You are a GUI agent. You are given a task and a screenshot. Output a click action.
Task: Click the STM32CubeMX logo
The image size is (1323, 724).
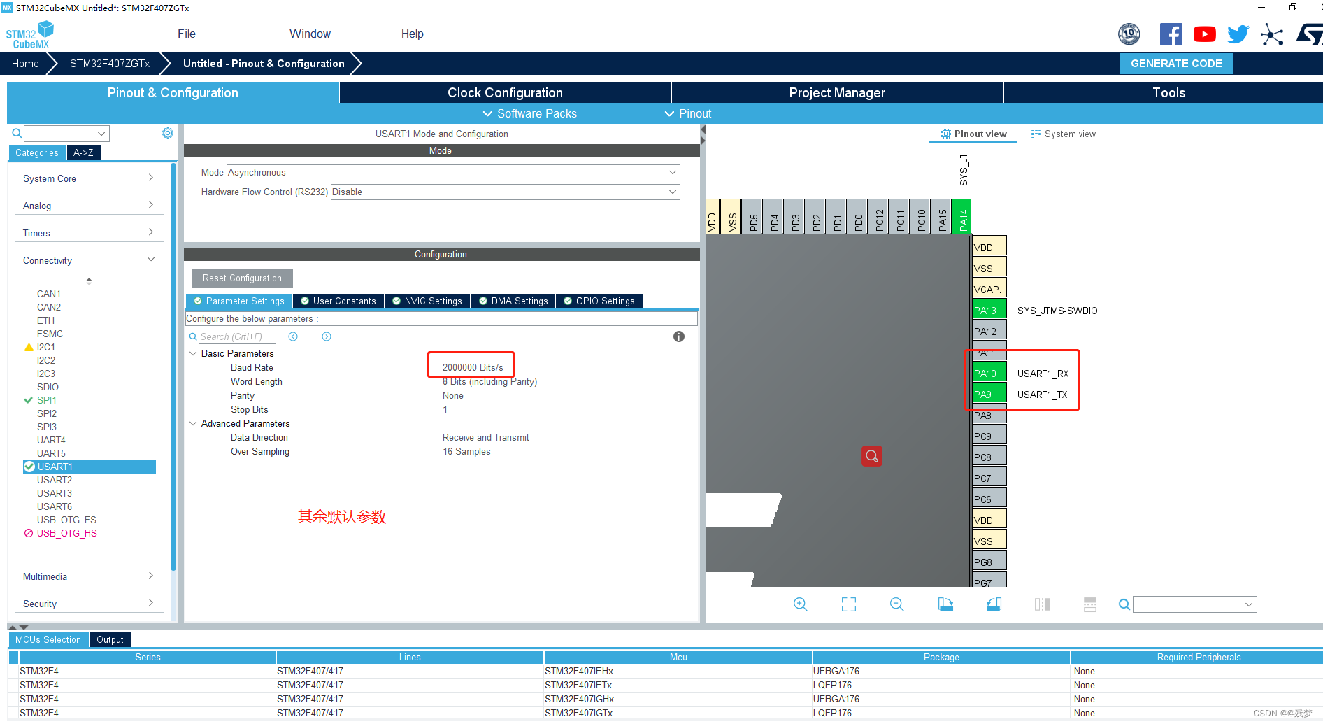pyautogui.click(x=29, y=35)
